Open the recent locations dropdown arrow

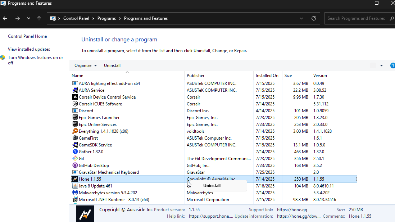28,18
